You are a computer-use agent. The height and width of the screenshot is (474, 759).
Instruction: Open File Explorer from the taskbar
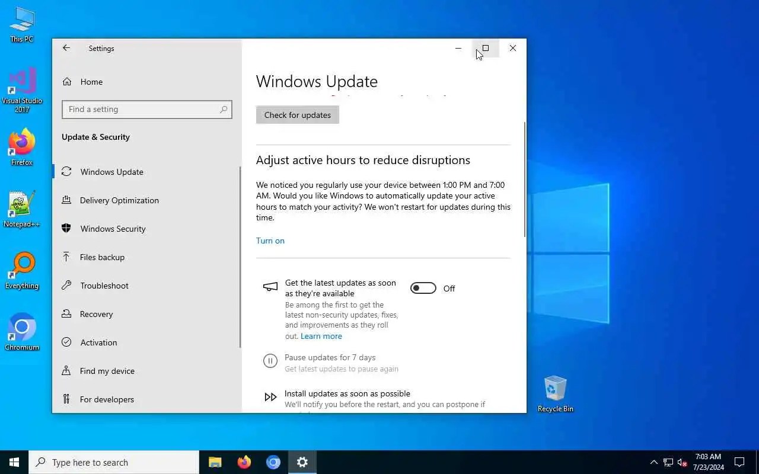click(215, 462)
